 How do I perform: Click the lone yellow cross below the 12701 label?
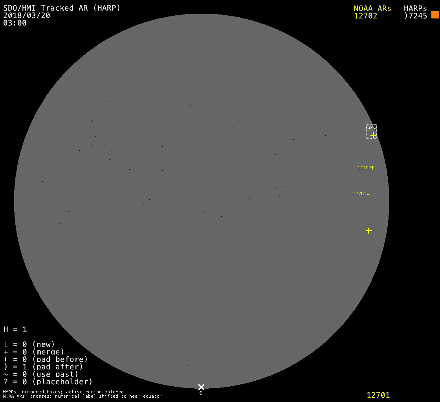pos(368,230)
